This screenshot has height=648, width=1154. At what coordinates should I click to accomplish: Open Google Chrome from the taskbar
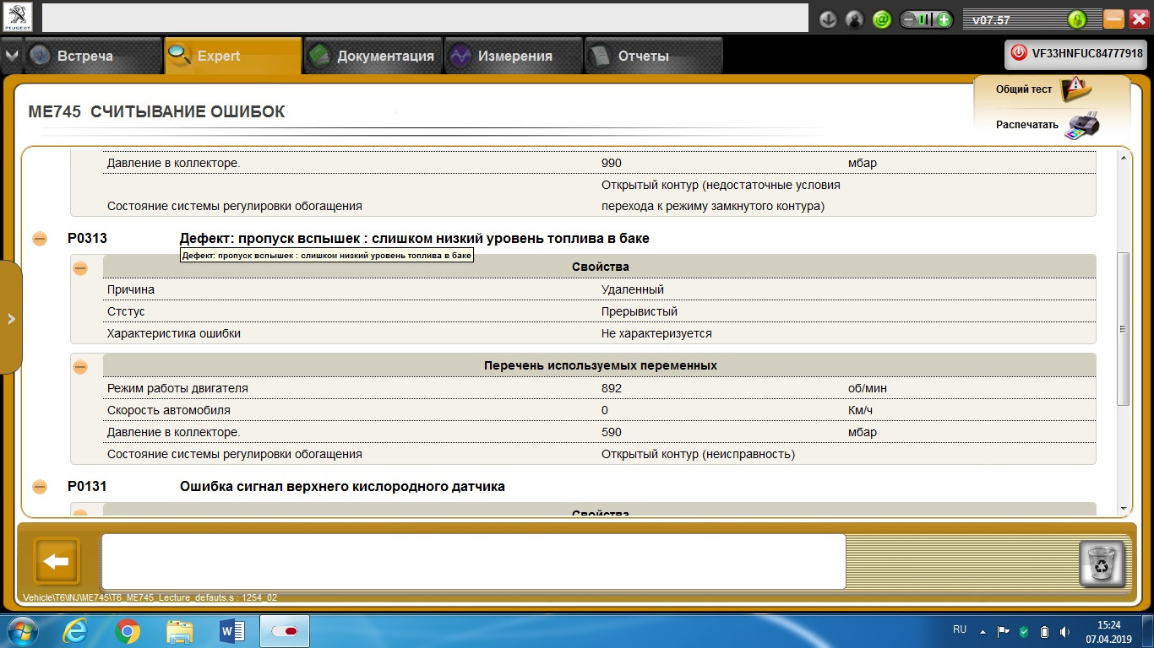coord(128,631)
